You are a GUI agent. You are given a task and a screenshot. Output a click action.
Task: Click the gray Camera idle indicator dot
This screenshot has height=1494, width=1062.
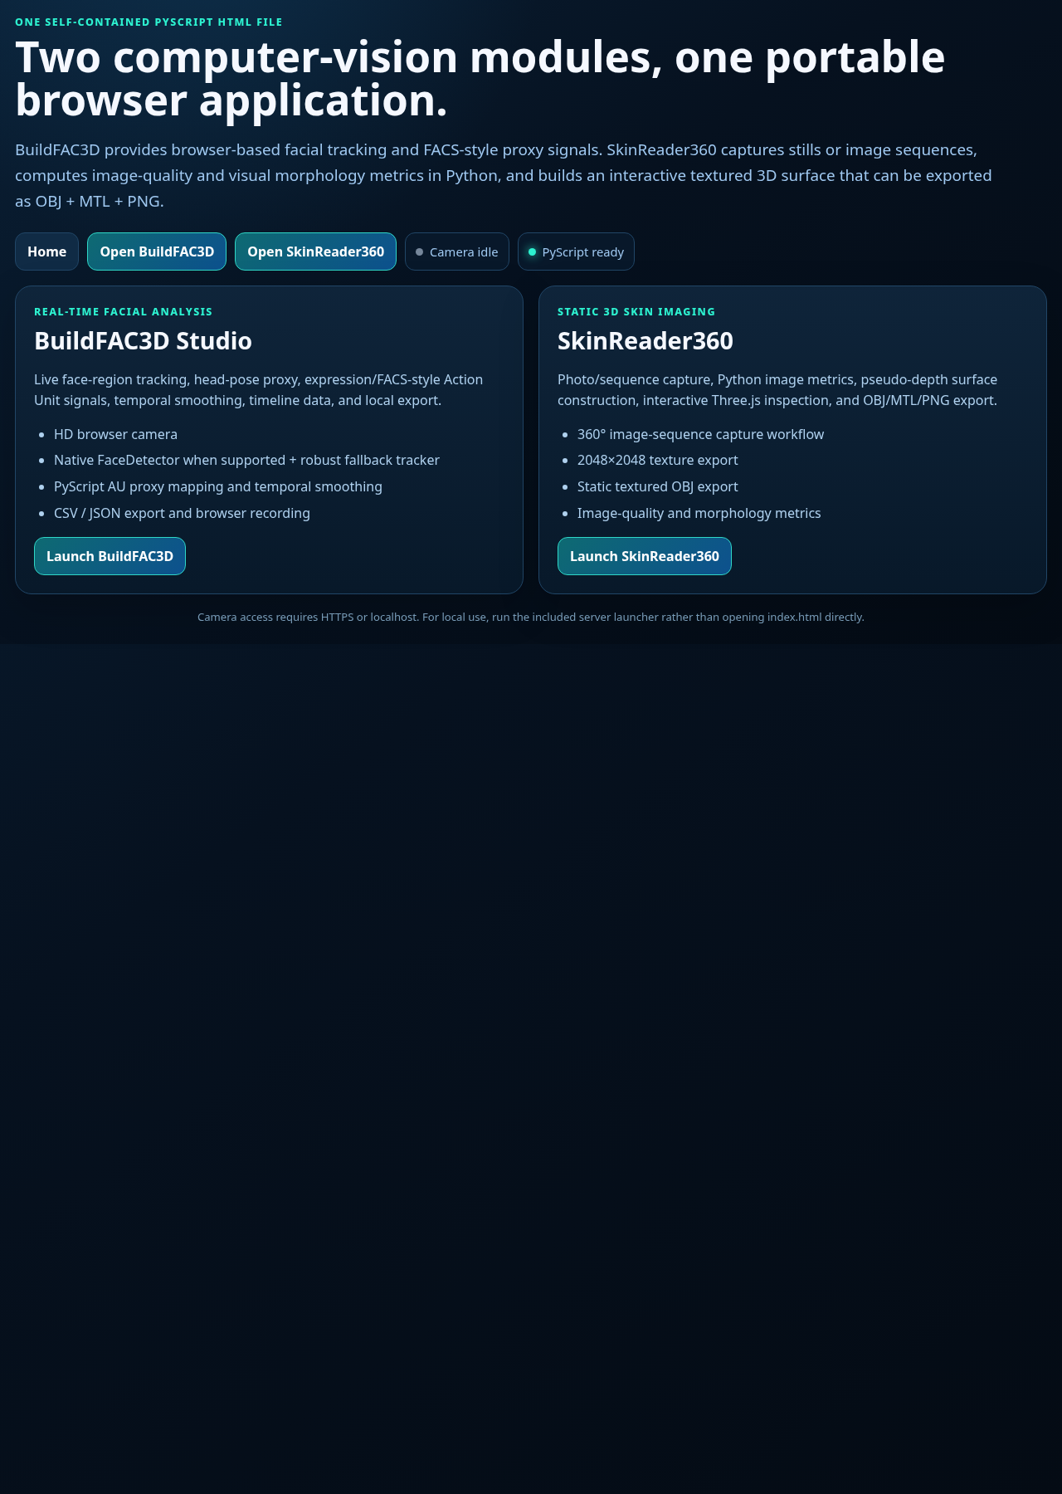coord(419,251)
